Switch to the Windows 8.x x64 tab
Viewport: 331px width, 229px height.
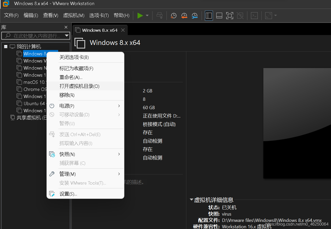point(100,30)
